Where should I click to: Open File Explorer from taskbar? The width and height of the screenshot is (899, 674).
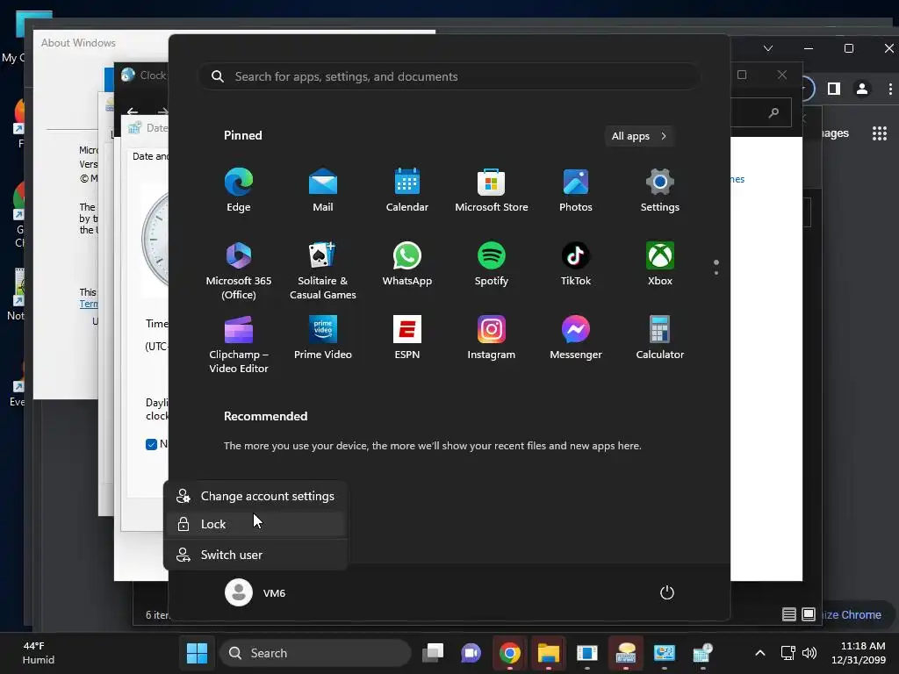[548, 653]
